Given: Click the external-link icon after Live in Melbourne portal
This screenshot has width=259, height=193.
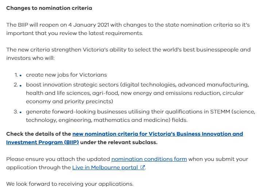Looking at the screenshot, I should pos(143,167).
